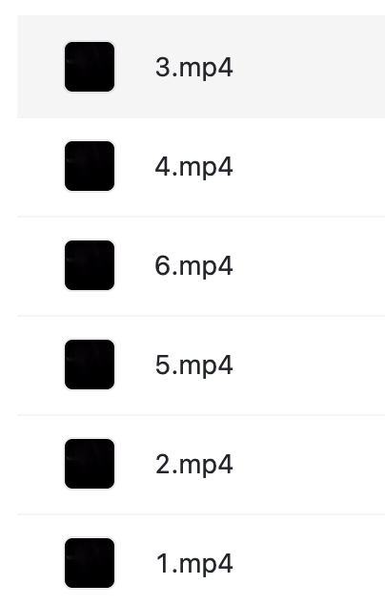Focus the 2.mp4 list entry

pyautogui.click(x=201, y=465)
